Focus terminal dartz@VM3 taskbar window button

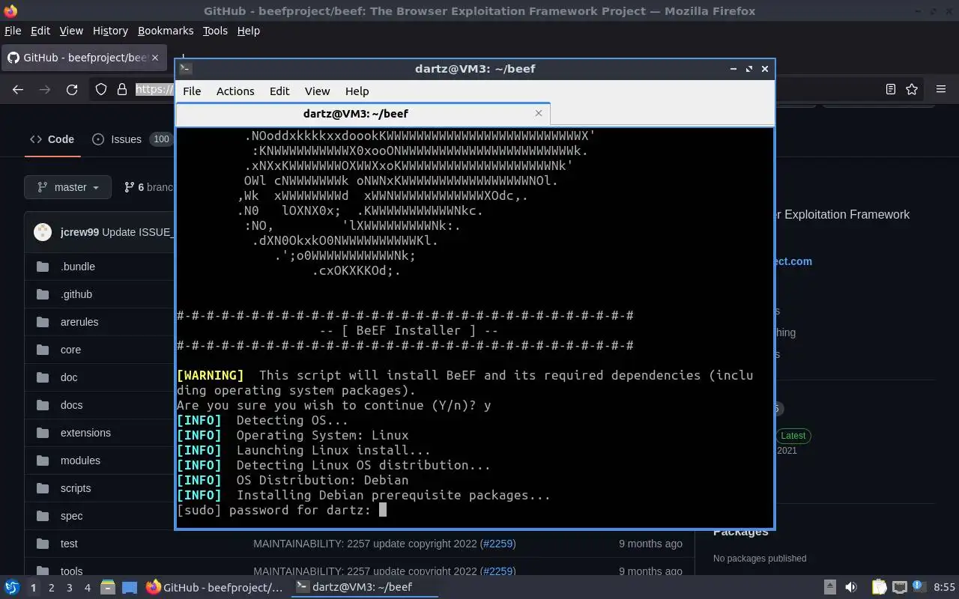pyautogui.click(x=363, y=587)
